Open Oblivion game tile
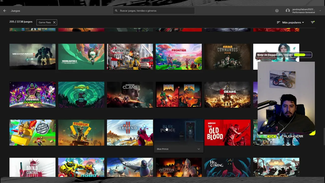Viewport: 325px width, 183px height. (179, 167)
